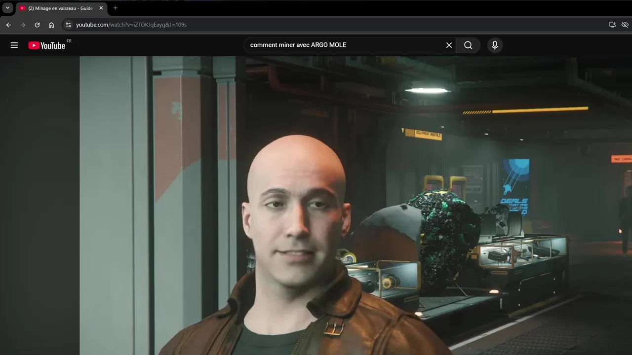Start voice search with the microphone
632x355 pixels.
(495, 45)
